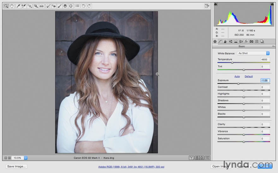Toggle current panel default settings icon
Screen dimensions: 278x173
[208, 158]
